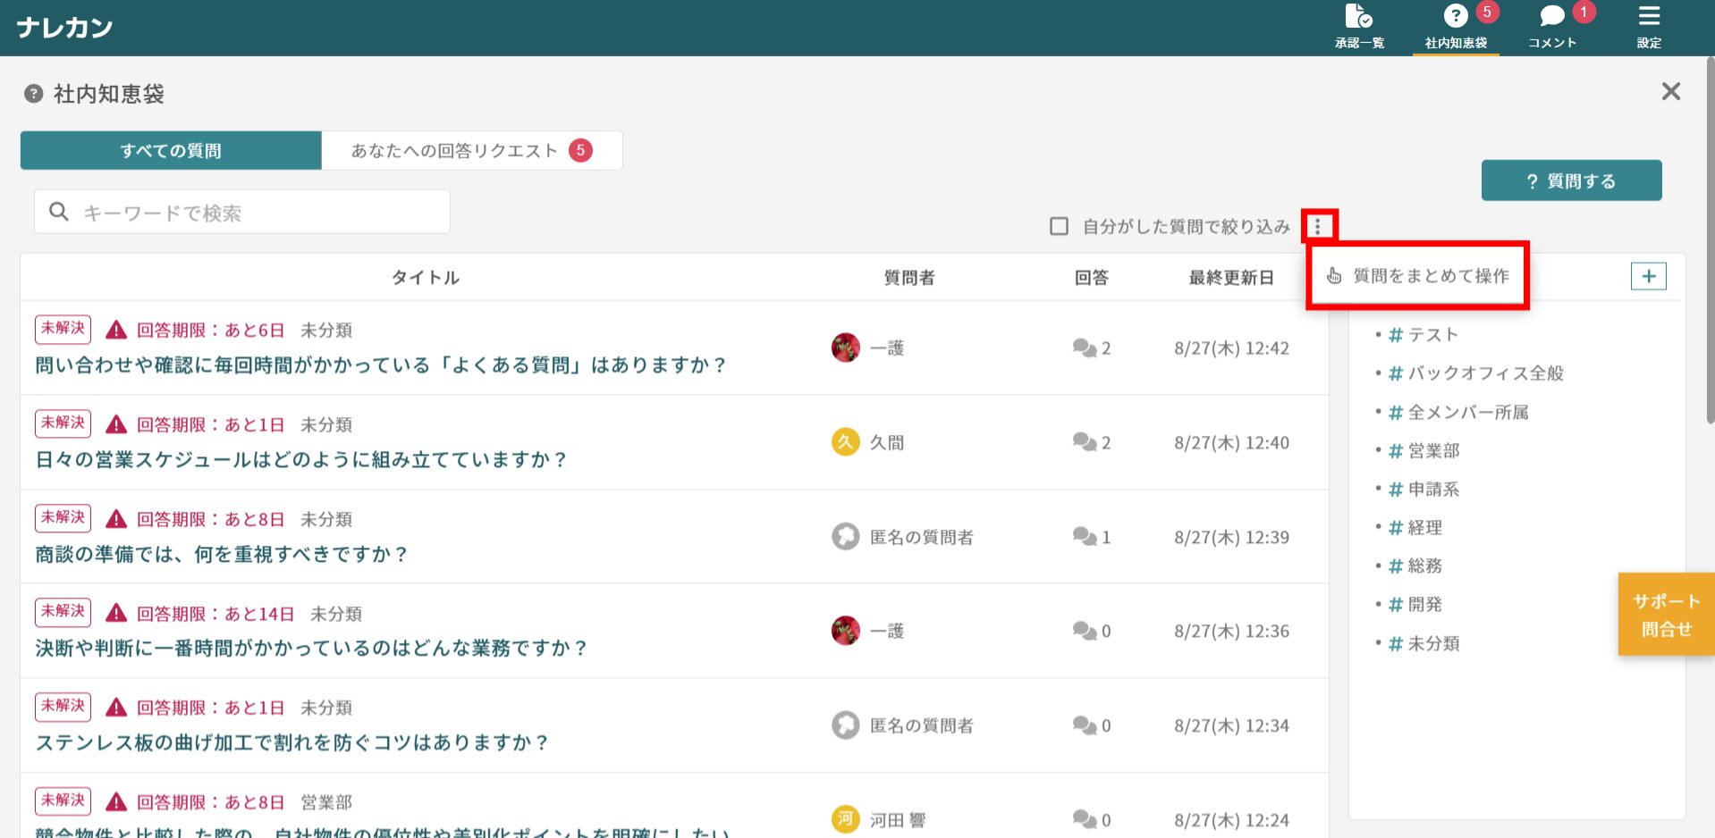The image size is (1715, 838).
Task: Filter by #開発 tag
Action: [1415, 604]
